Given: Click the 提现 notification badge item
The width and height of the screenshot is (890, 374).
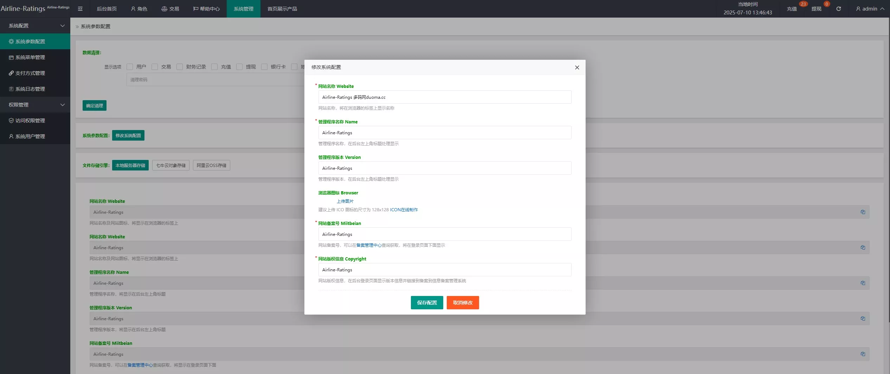Looking at the screenshot, I should point(816,9).
